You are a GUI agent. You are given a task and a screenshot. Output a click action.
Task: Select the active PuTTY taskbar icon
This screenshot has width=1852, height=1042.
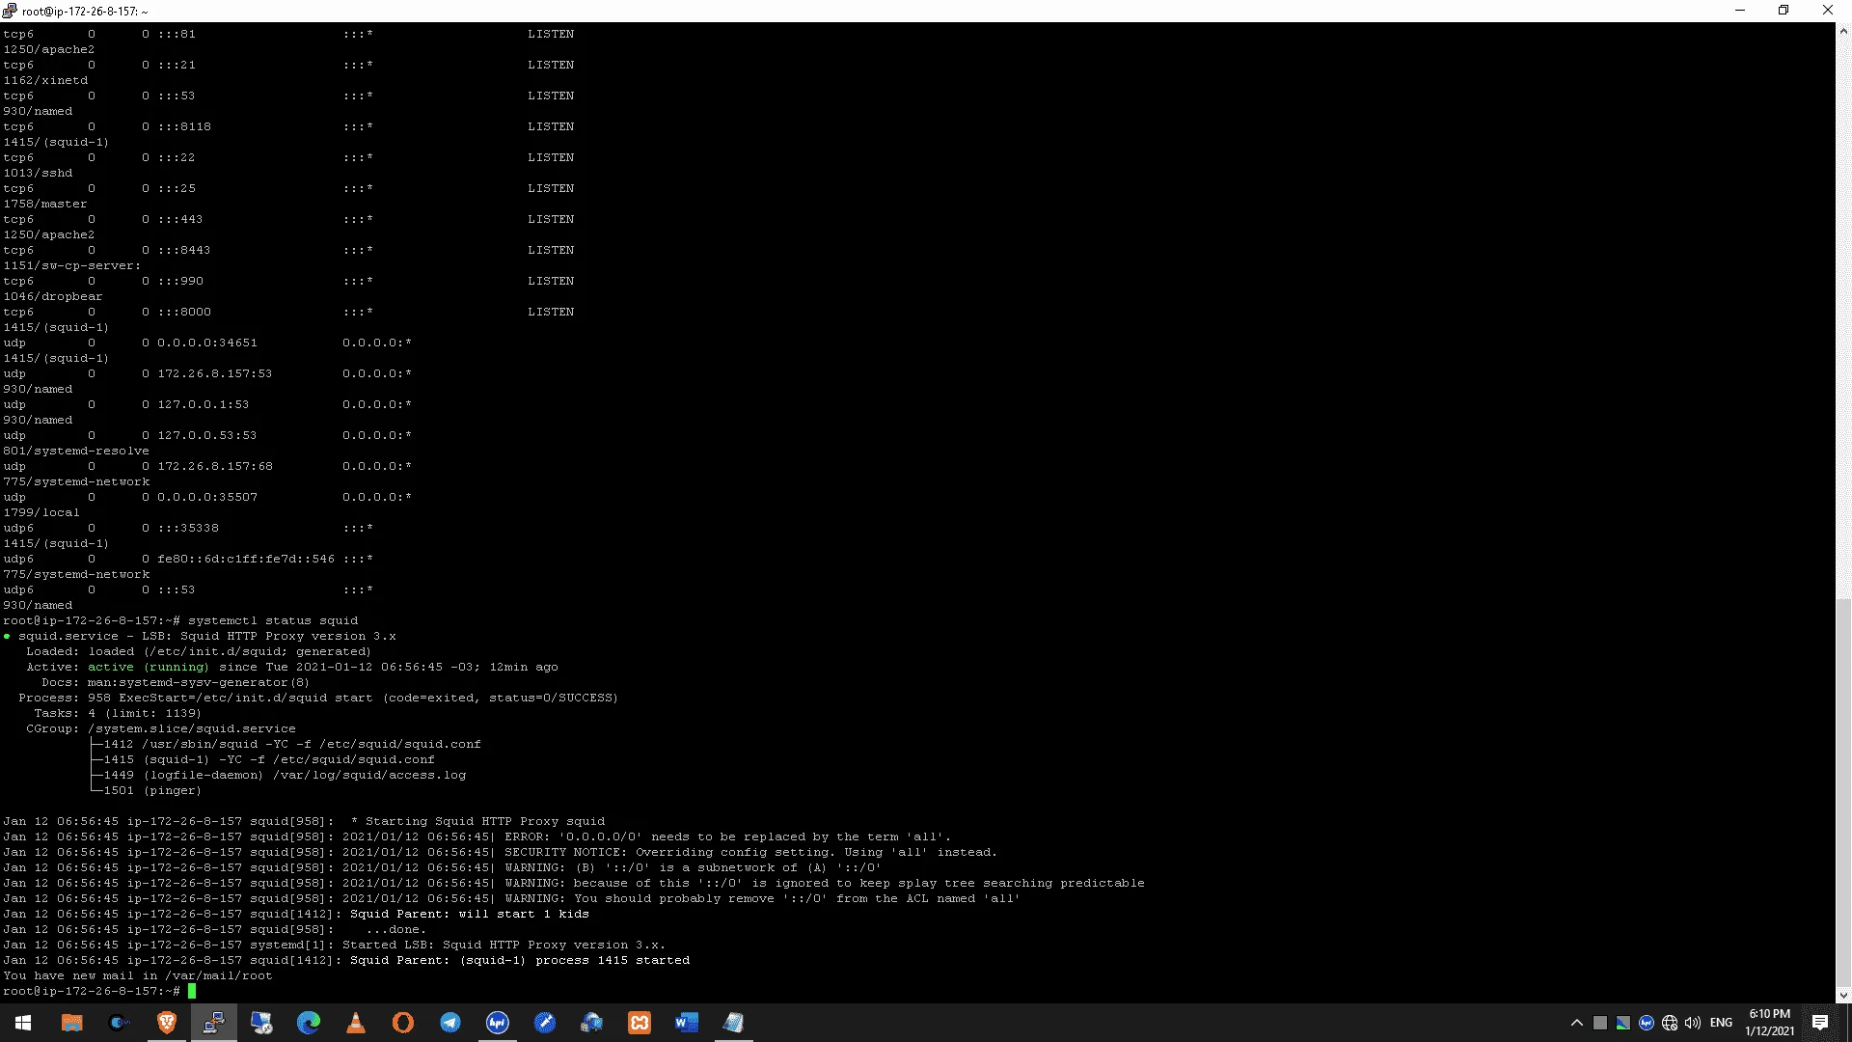[214, 1023]
